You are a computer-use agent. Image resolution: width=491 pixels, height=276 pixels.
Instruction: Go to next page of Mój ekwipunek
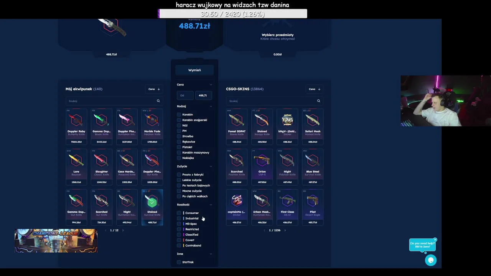(123, 230)
